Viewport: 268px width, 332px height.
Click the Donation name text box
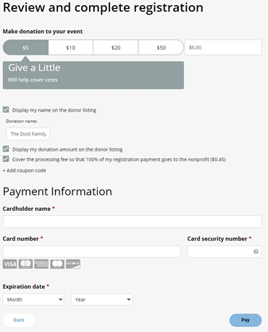tap(28, 134)
